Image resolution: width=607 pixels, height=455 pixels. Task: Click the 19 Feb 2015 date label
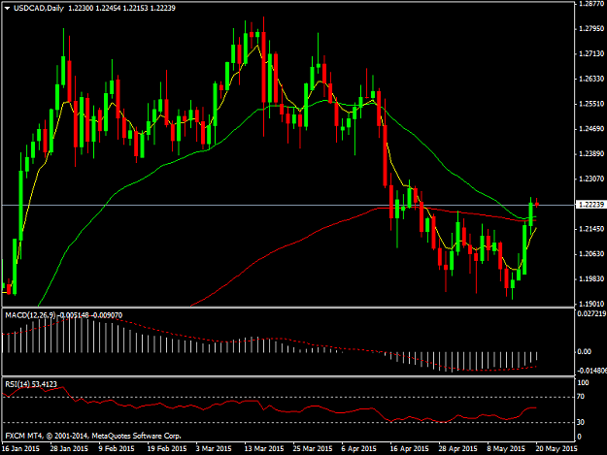click(x=167, y=449)
